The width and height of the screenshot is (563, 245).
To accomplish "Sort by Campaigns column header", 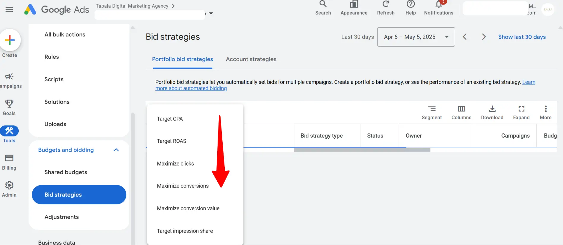I will point(515,136).
